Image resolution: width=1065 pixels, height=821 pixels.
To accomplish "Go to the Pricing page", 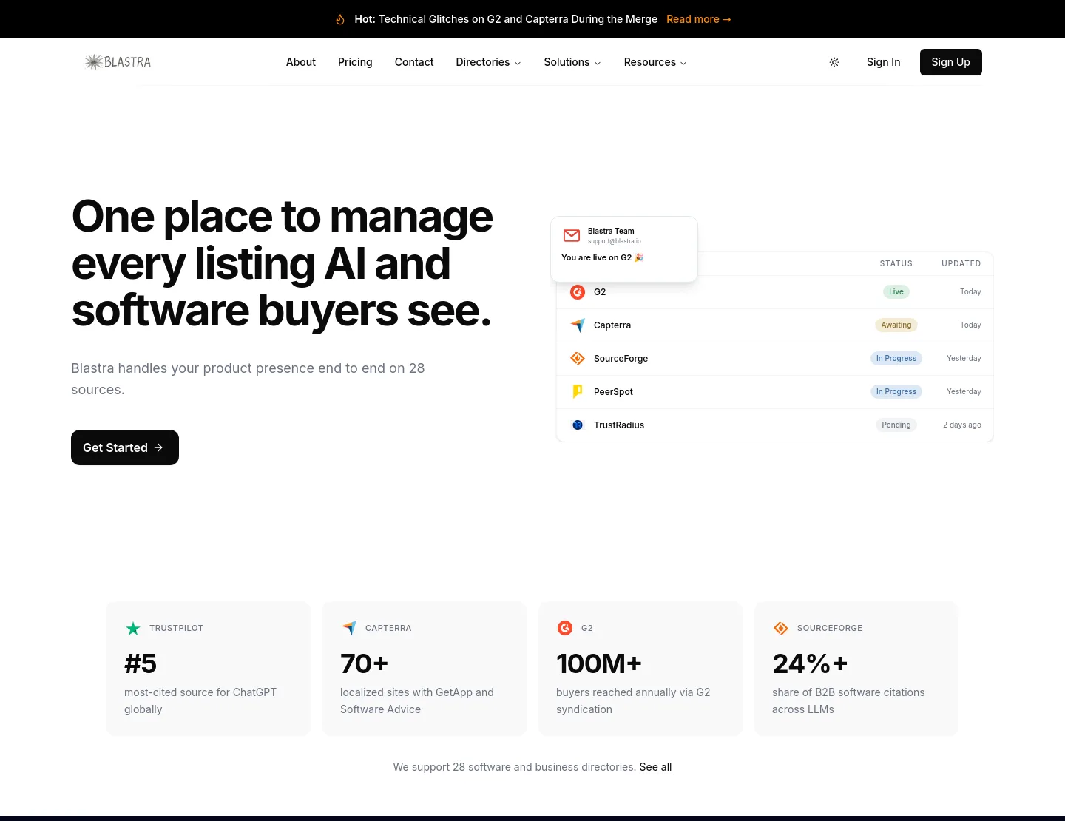I will click(x=355, y=62).
